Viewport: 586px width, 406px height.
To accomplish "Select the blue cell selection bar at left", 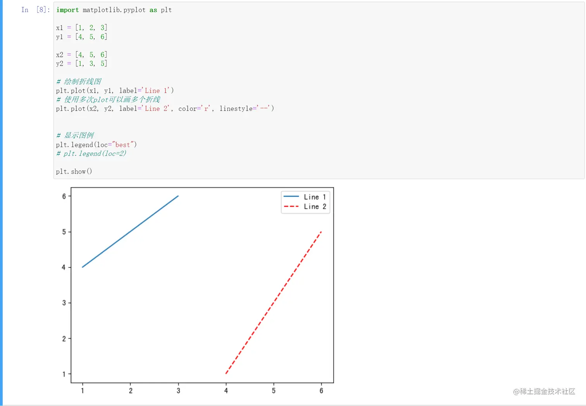I will point(1,203).
